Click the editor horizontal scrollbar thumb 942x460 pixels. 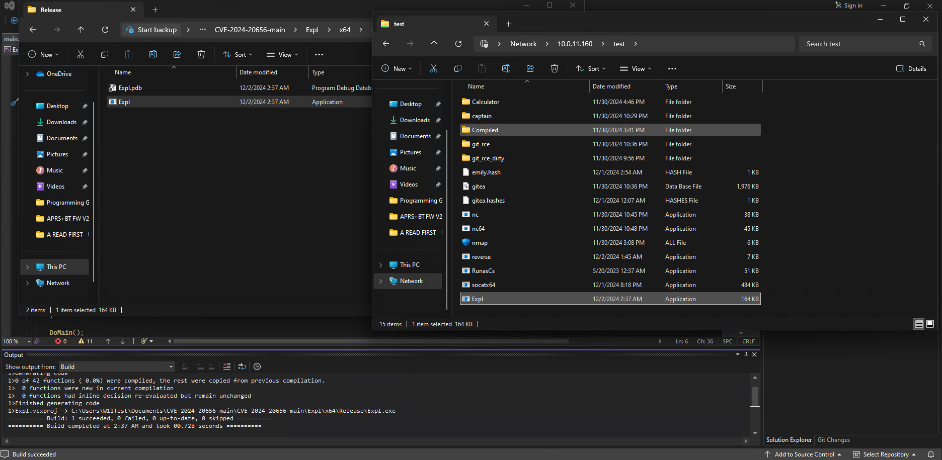pyautogui.click(x=371, y=341)
